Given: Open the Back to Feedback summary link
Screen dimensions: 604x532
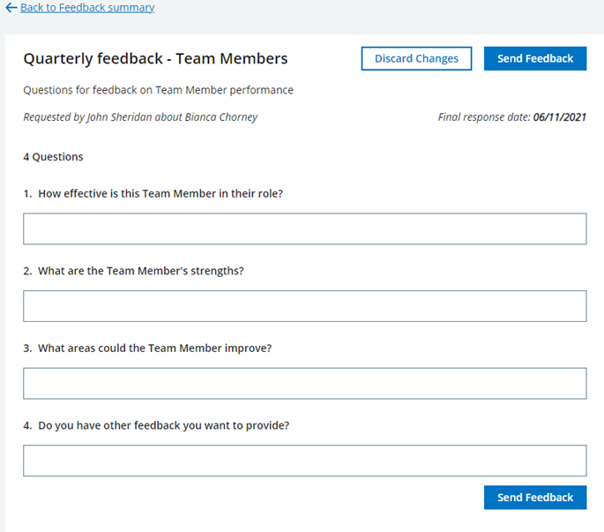Looking at the screenshot, I should [x=86, y=8].
